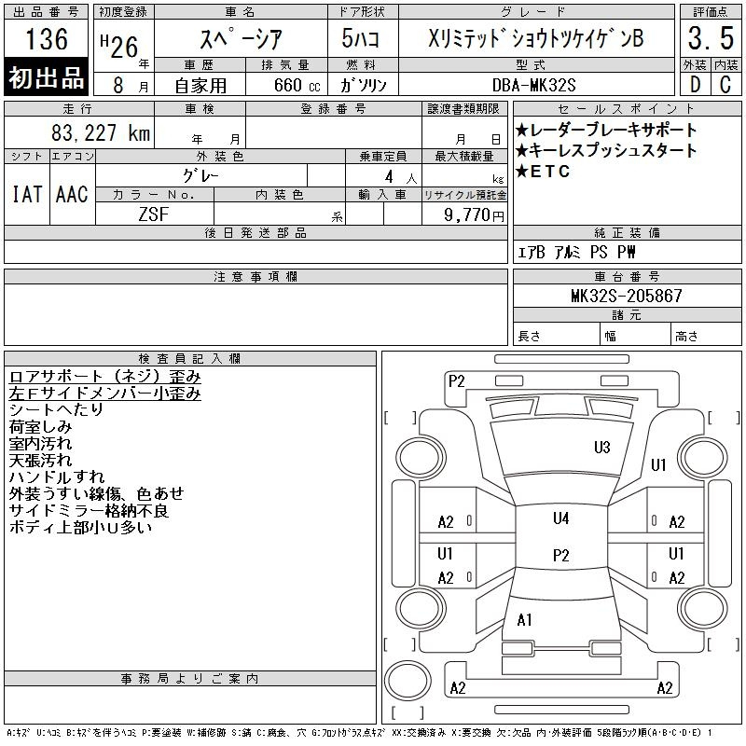Click the note 左Fサイドメンバー小歪み
Screen dimensions: 746x746
104,393
